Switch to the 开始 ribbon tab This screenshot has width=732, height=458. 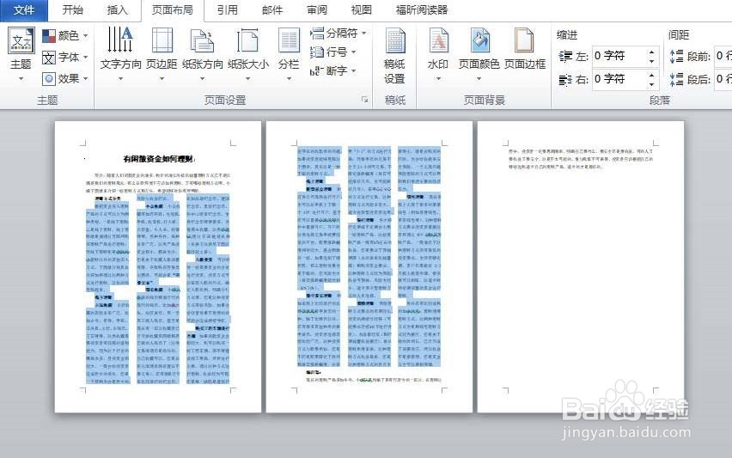pos(72,10)
